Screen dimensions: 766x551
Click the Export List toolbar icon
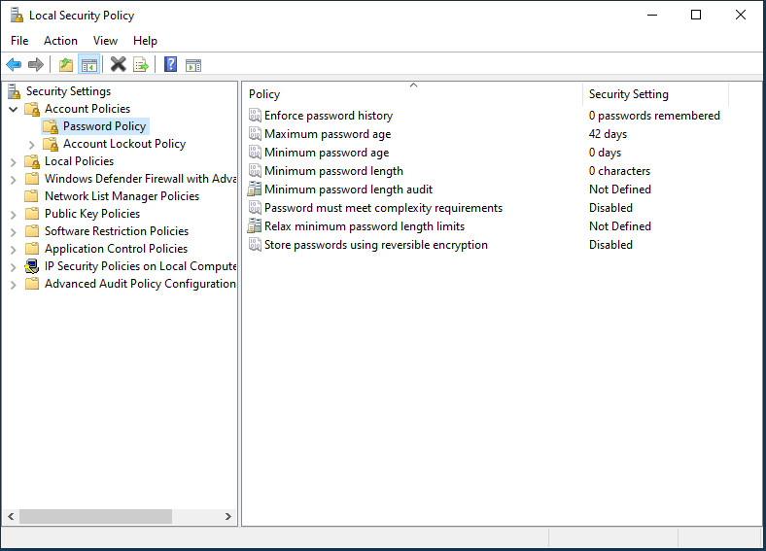(141, 64)
